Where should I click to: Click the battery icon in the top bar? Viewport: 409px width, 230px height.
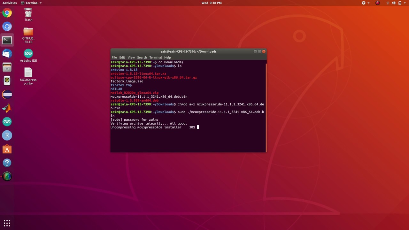click(x=399, y=3)
